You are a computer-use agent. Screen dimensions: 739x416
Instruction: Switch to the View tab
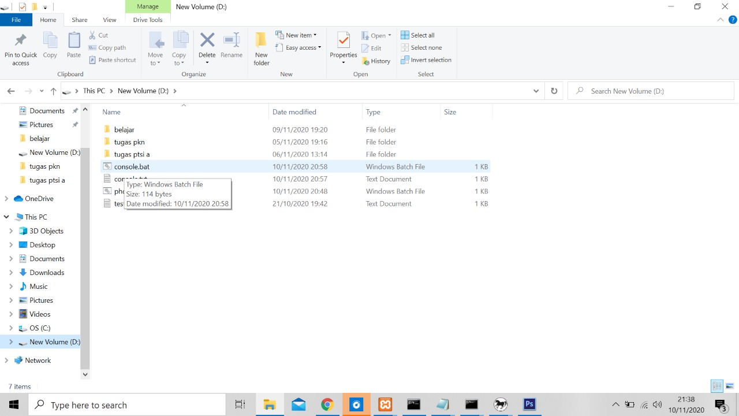click(x=109, y=19)
